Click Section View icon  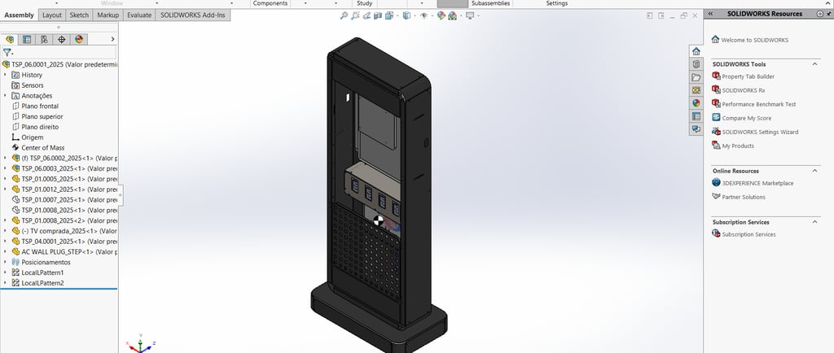point(378,16)
